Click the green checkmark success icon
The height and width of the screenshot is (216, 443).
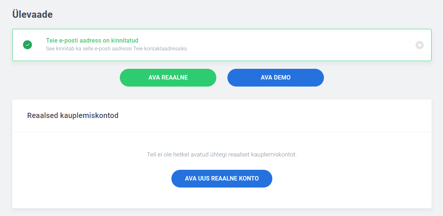[27, 45]
